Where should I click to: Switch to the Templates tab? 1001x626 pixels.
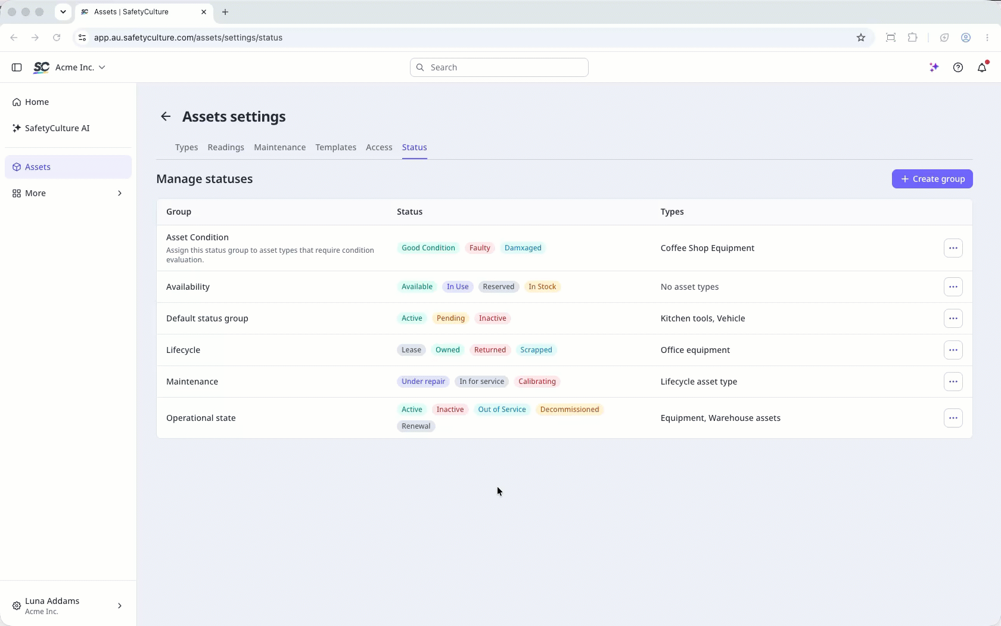(x=336, y=147)
